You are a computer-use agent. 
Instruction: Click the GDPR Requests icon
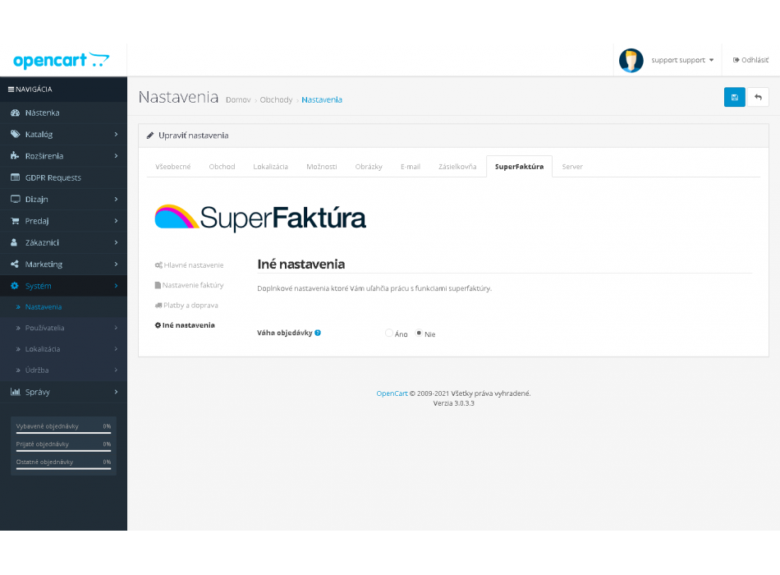click(x=15, y=177)
